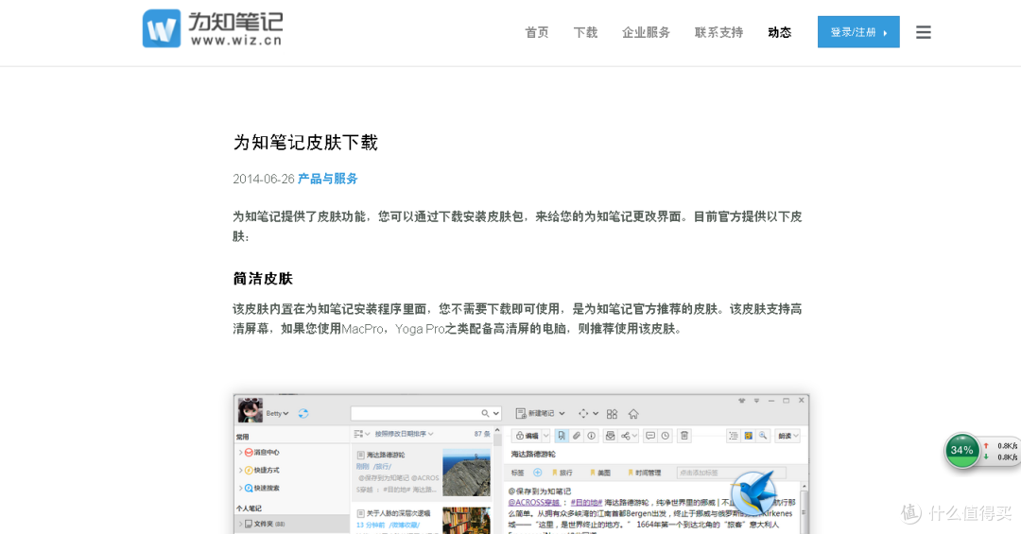Image resolution: width=1021 pixels, height=534 pixels.
Task: Click the speech-bubble comment icon
Action: click(x=649, y=436)
